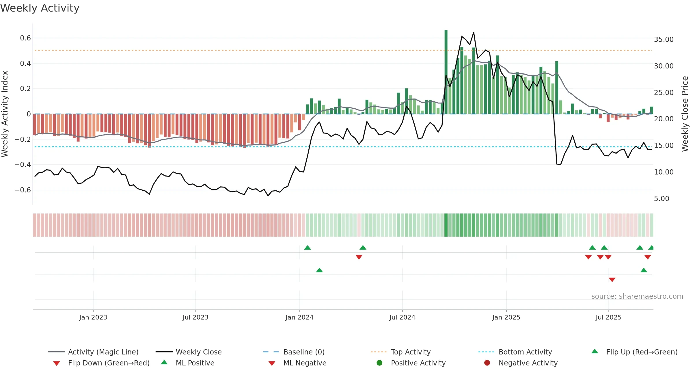
Task: Click the 25.00 right-axis tick label
Action: (x=664, y=92)
